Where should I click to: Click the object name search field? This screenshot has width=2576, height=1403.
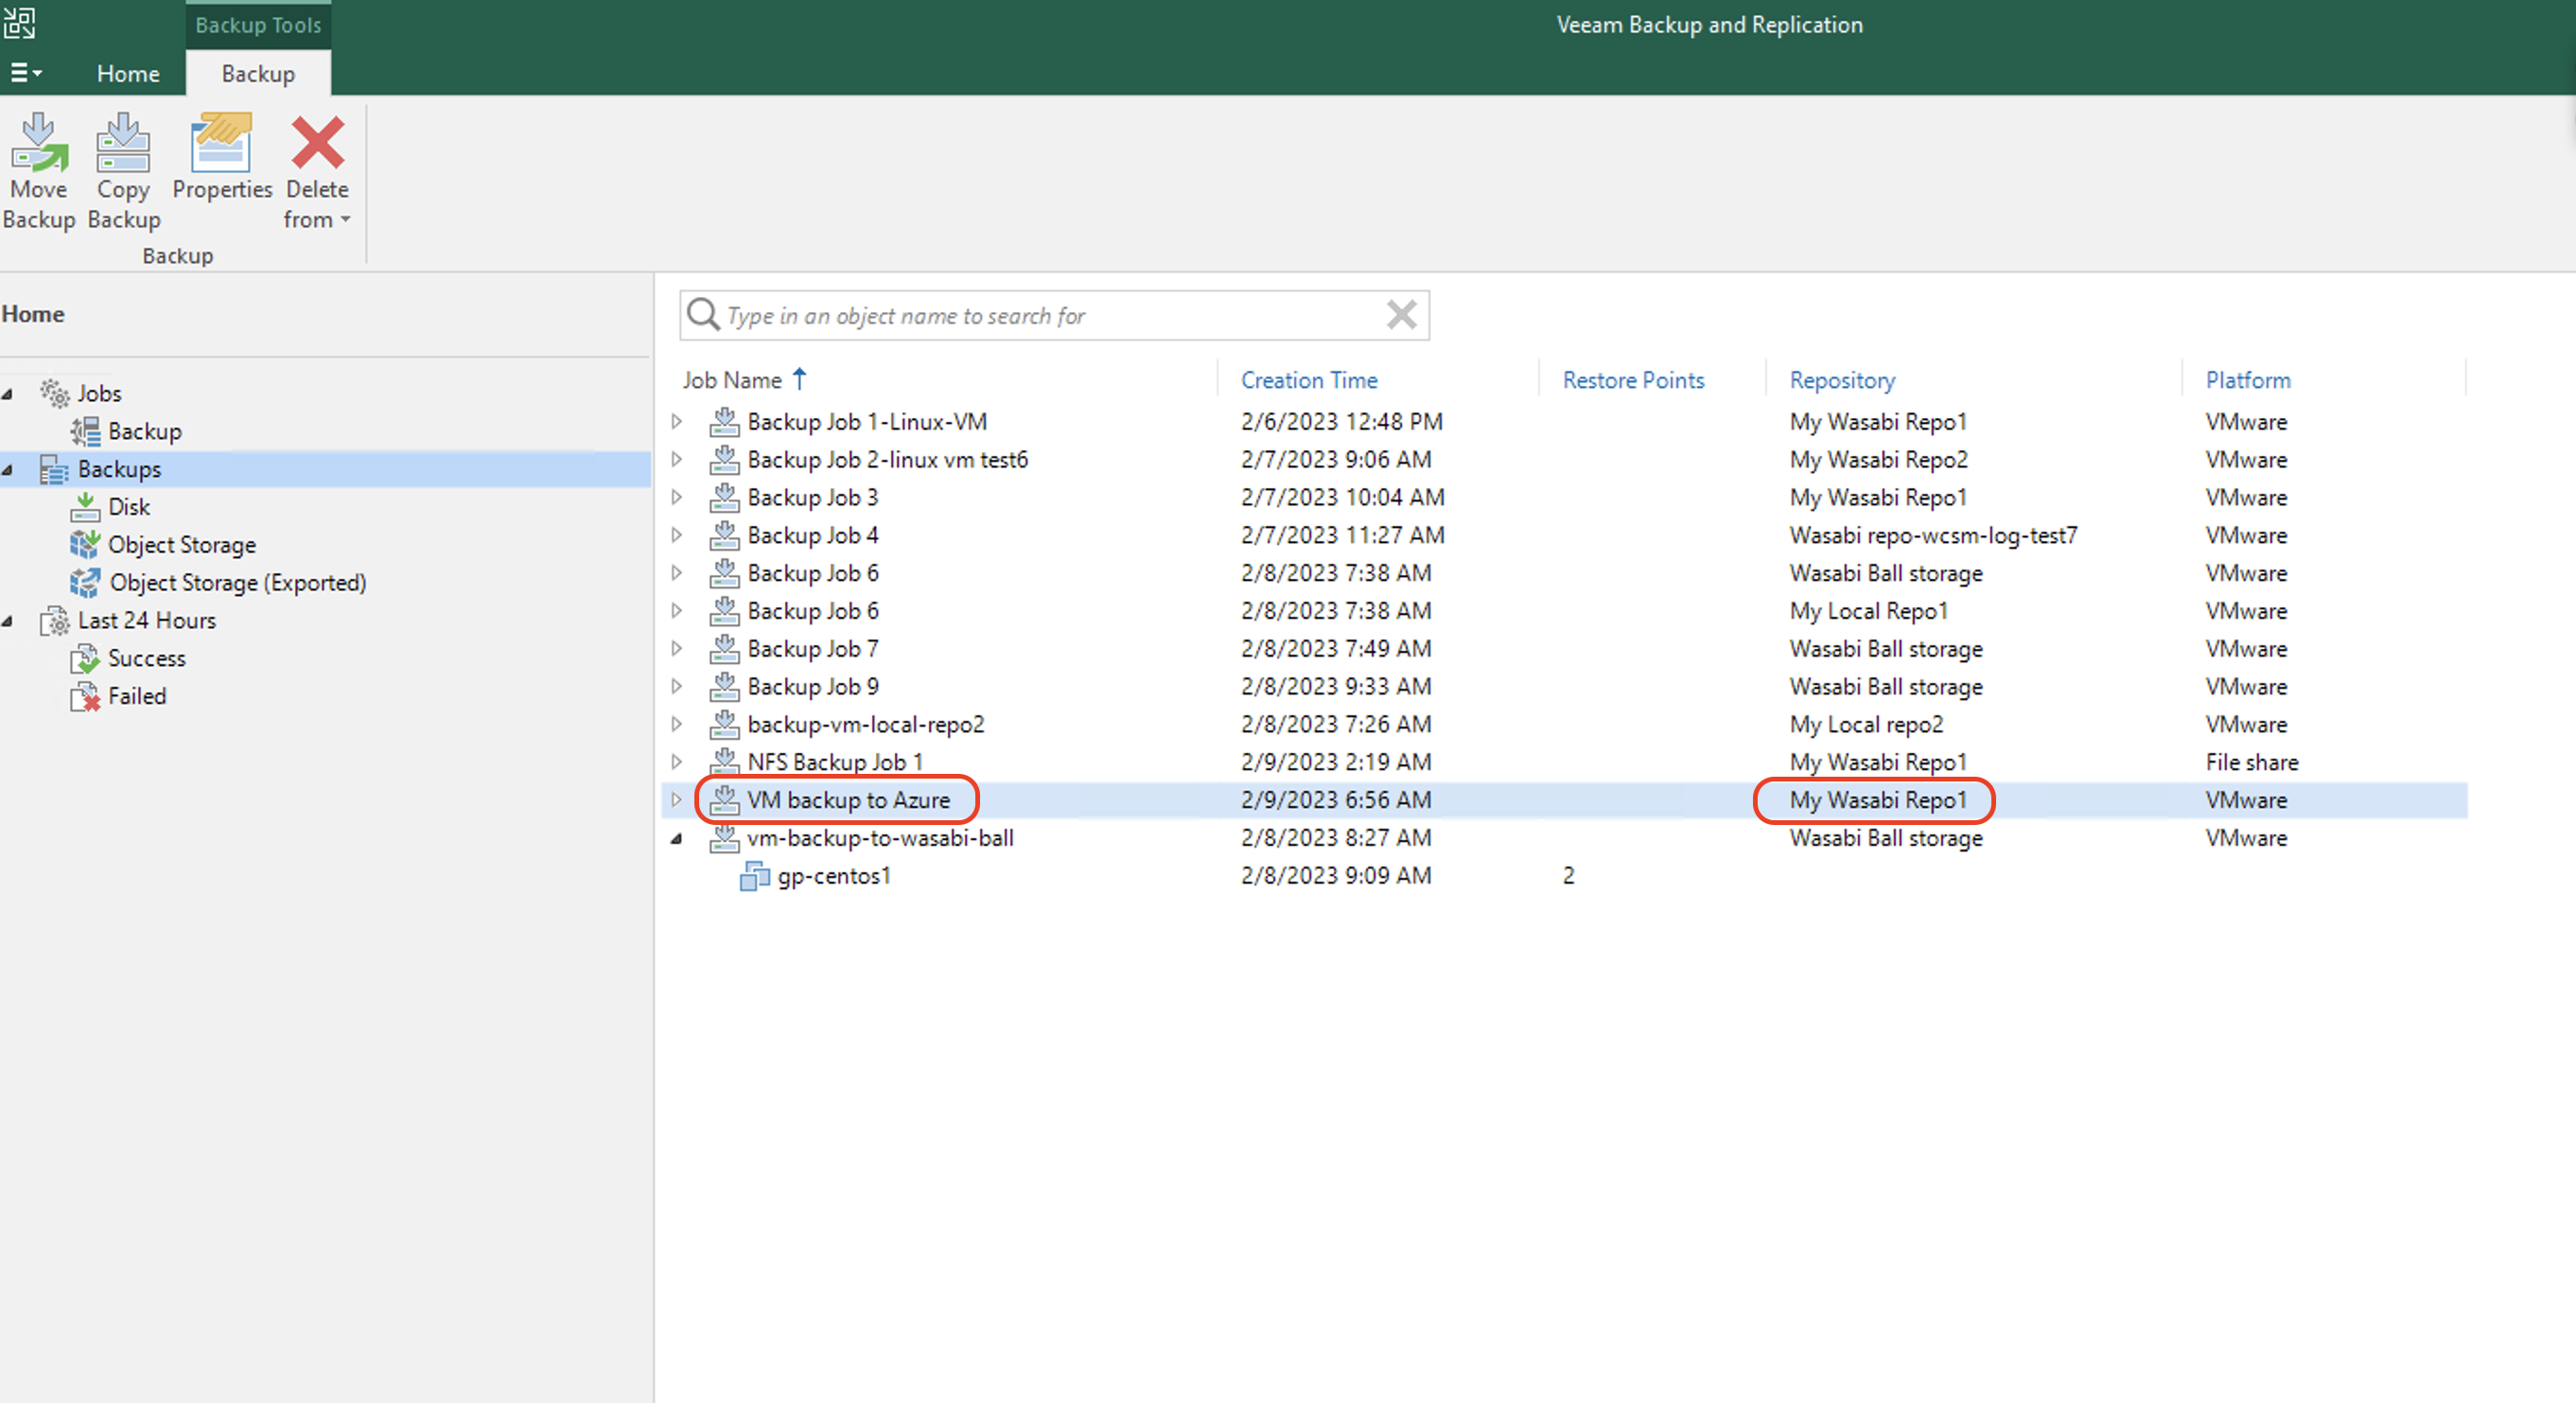click(x=1053, y=316)
